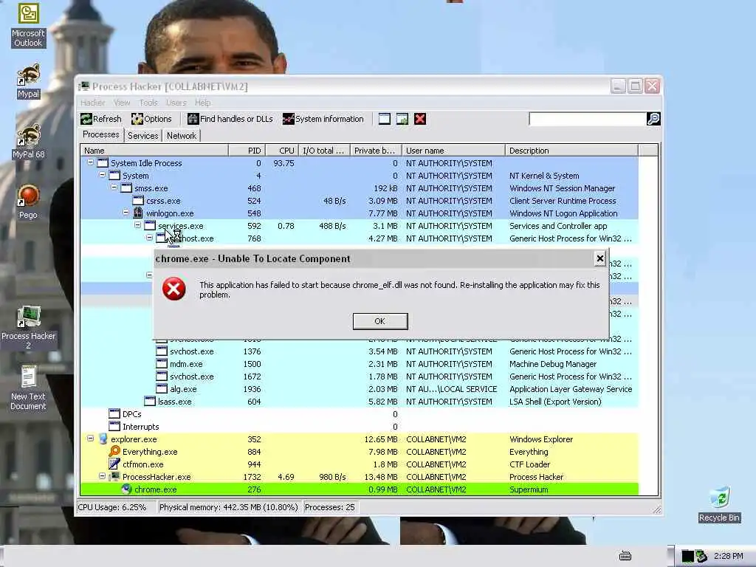Select the mdm.exe process row
The image size is (756, 567).
tap(360, 364)
